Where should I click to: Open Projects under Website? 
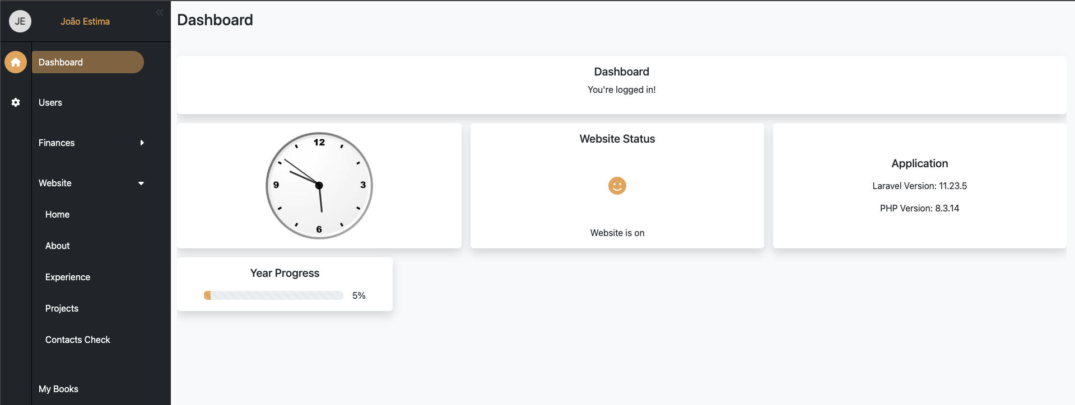click(62, 308)
